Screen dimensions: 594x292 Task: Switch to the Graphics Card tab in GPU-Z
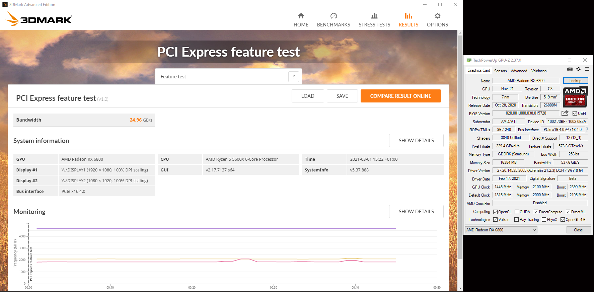478,70
